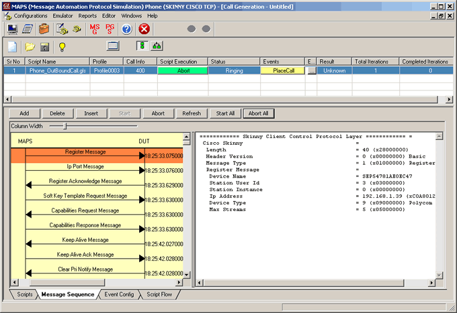The height and width of the screenshot is (313, 457).
Task: Open the Configurations menu
Action: (x=31, y=15)
